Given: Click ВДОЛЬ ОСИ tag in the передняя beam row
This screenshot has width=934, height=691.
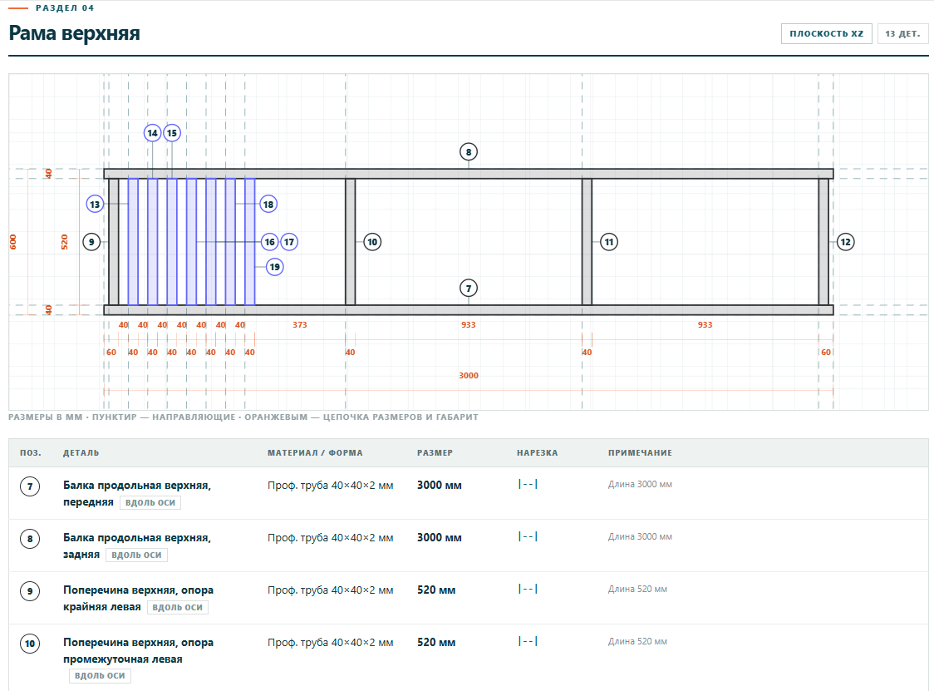Looking at the screenshot, I should 150,502.
